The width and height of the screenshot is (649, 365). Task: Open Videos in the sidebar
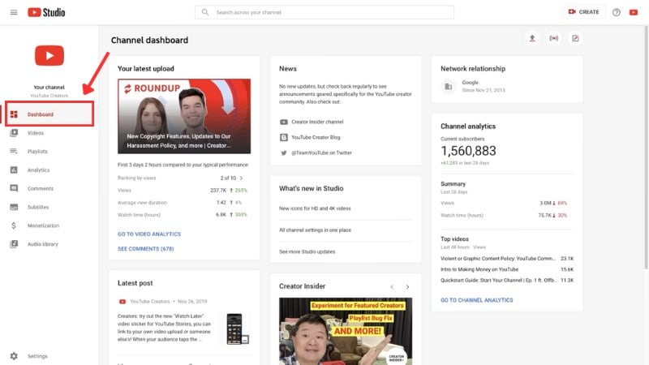click(x=49, y=133)
